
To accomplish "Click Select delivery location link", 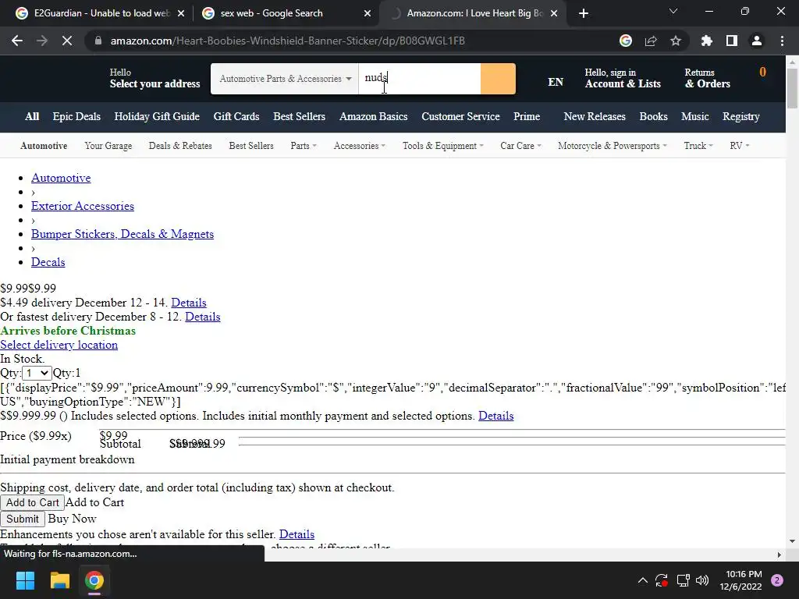I will click(x=59, y=345).
